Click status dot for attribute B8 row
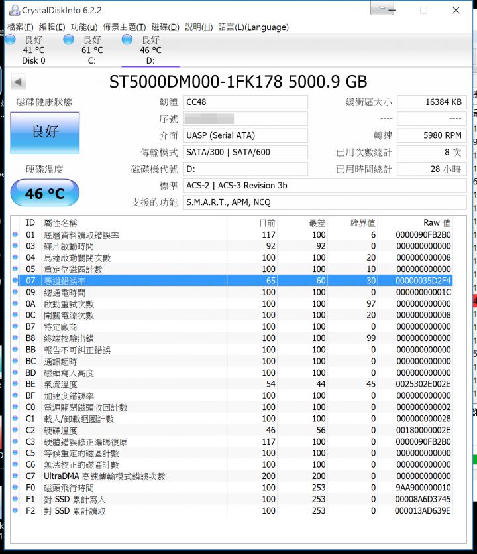Screen dimensions: 477x554 pyautogui.click(x=15, y=338)
